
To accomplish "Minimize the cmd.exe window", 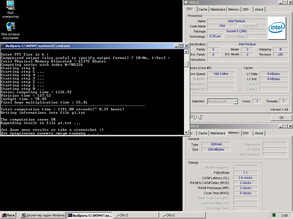I will pyautogui.click(x=176, y=46).
